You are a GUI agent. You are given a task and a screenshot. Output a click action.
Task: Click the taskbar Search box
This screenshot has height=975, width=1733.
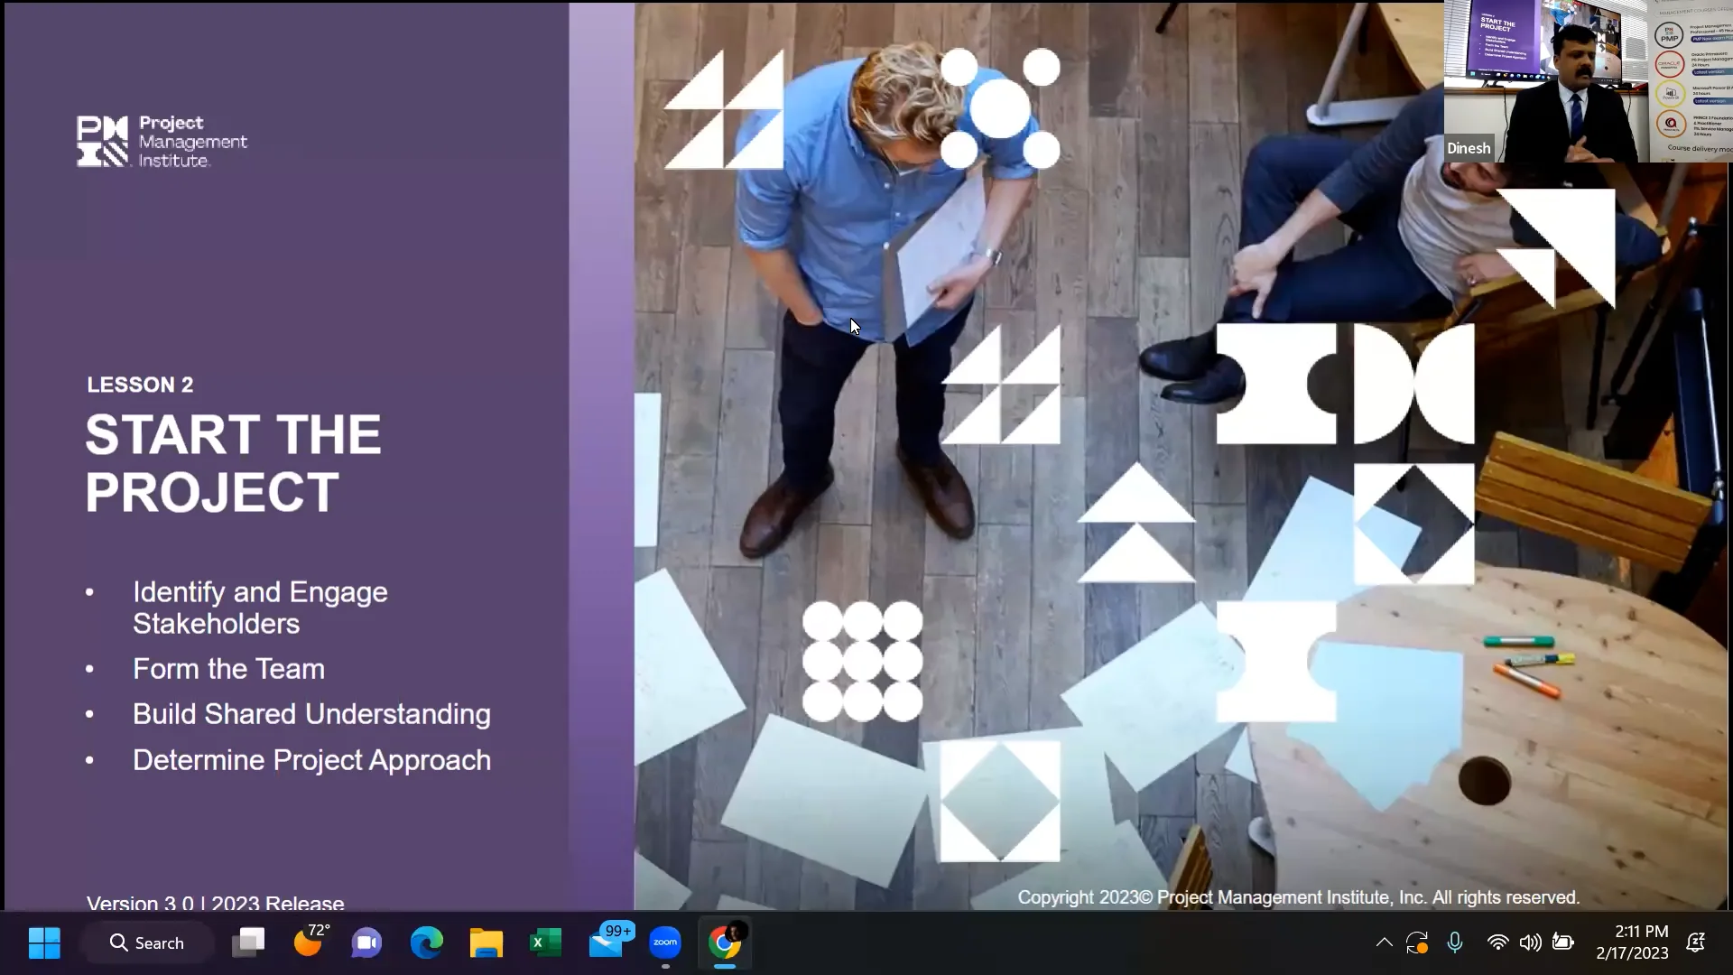(147, 942)
